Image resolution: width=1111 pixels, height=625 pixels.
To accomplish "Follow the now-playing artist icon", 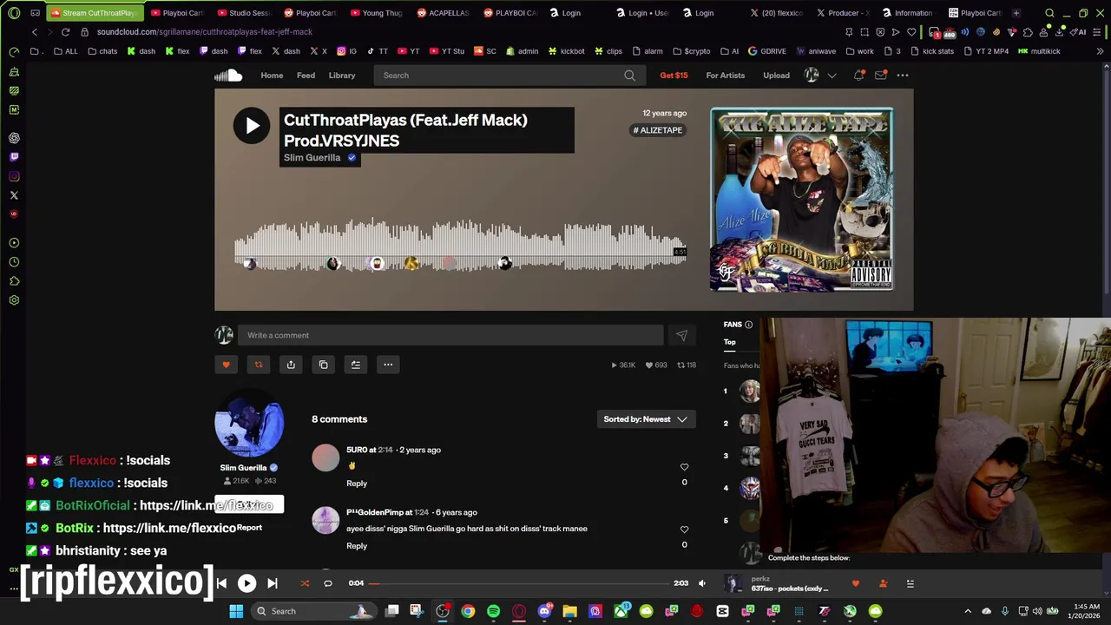I will (x=883, y=583).
